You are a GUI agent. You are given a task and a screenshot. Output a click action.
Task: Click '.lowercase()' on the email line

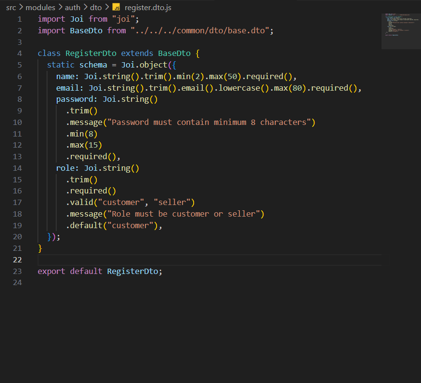[242, 88]
